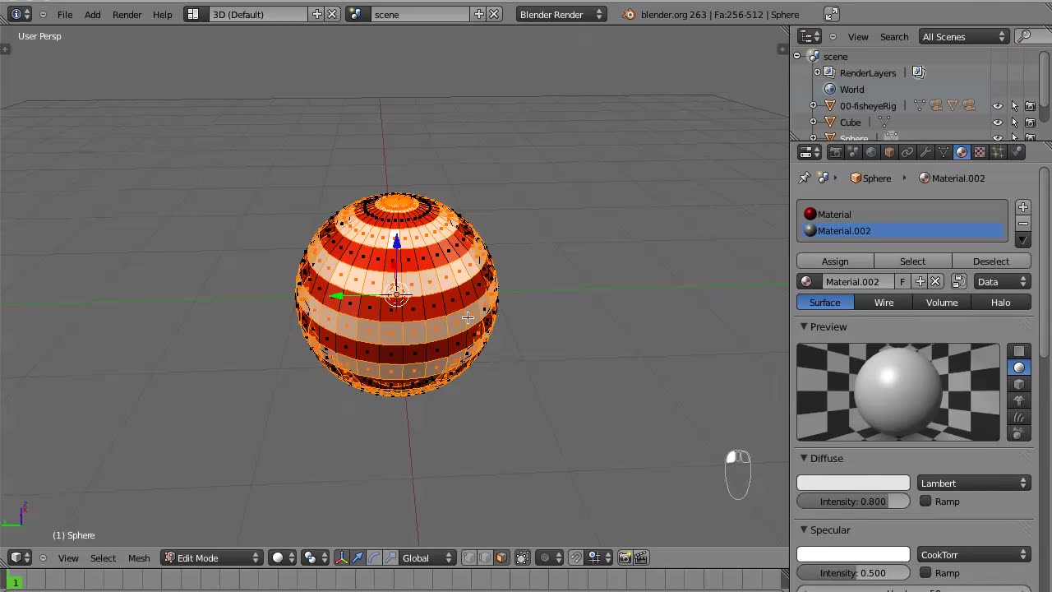Open the Render properties tab (camera icon)
Image resolution: width=1052 pixels, height=592 pixels.
(x=835, y=152)
